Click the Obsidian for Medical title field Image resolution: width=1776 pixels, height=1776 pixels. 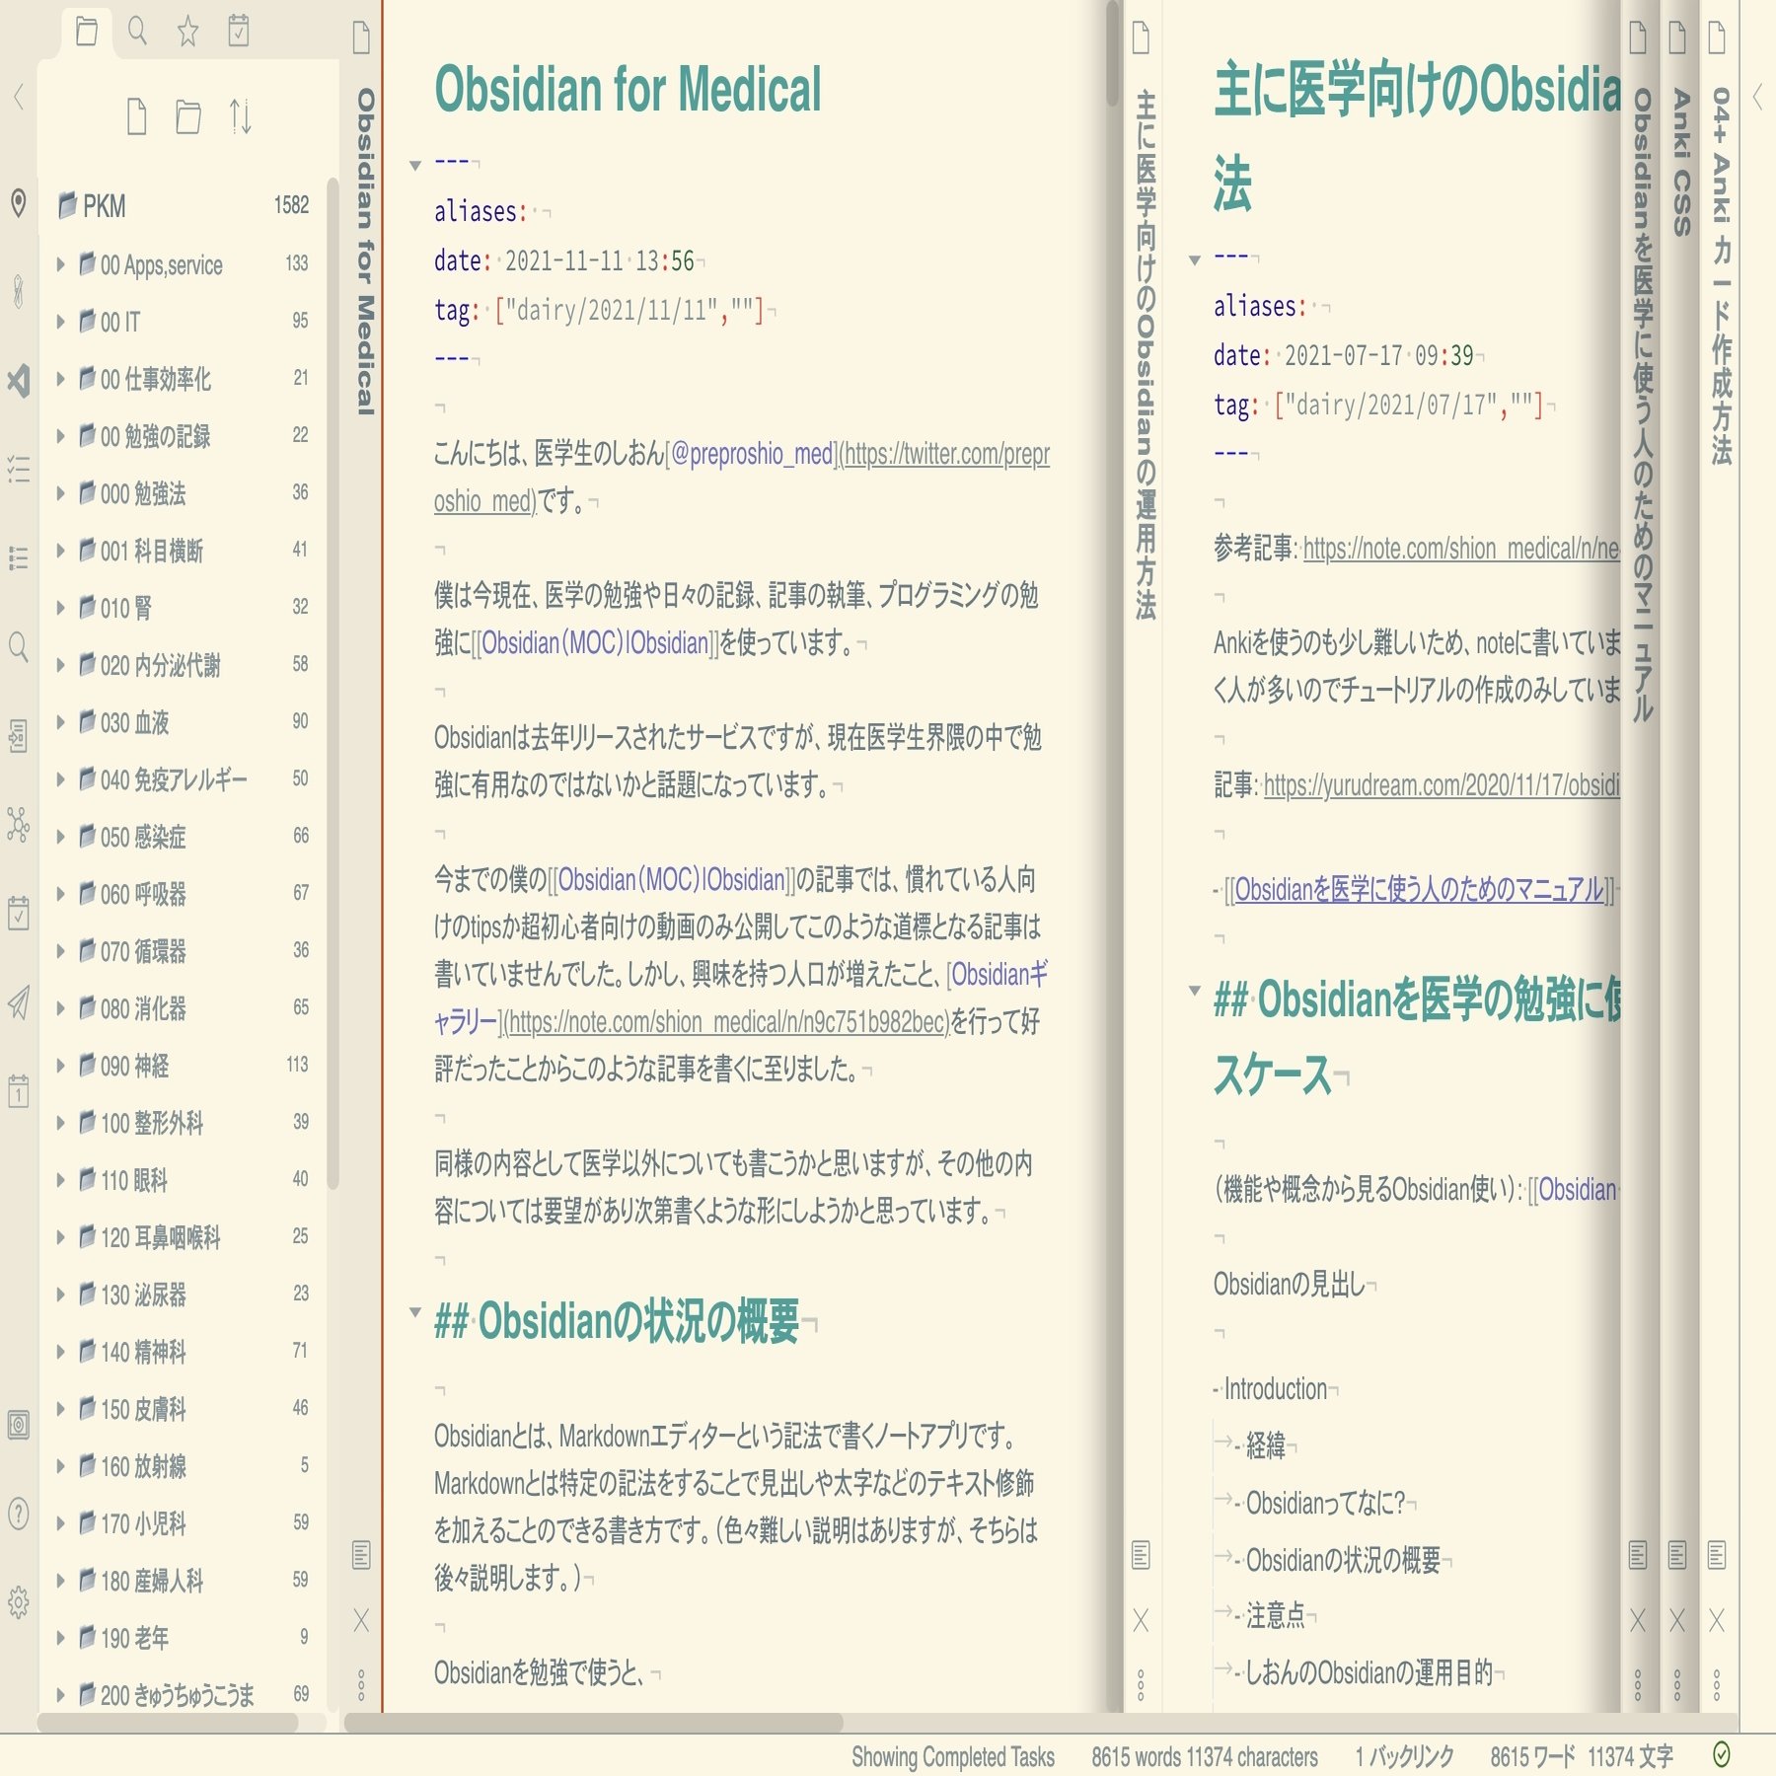point(628,89)
